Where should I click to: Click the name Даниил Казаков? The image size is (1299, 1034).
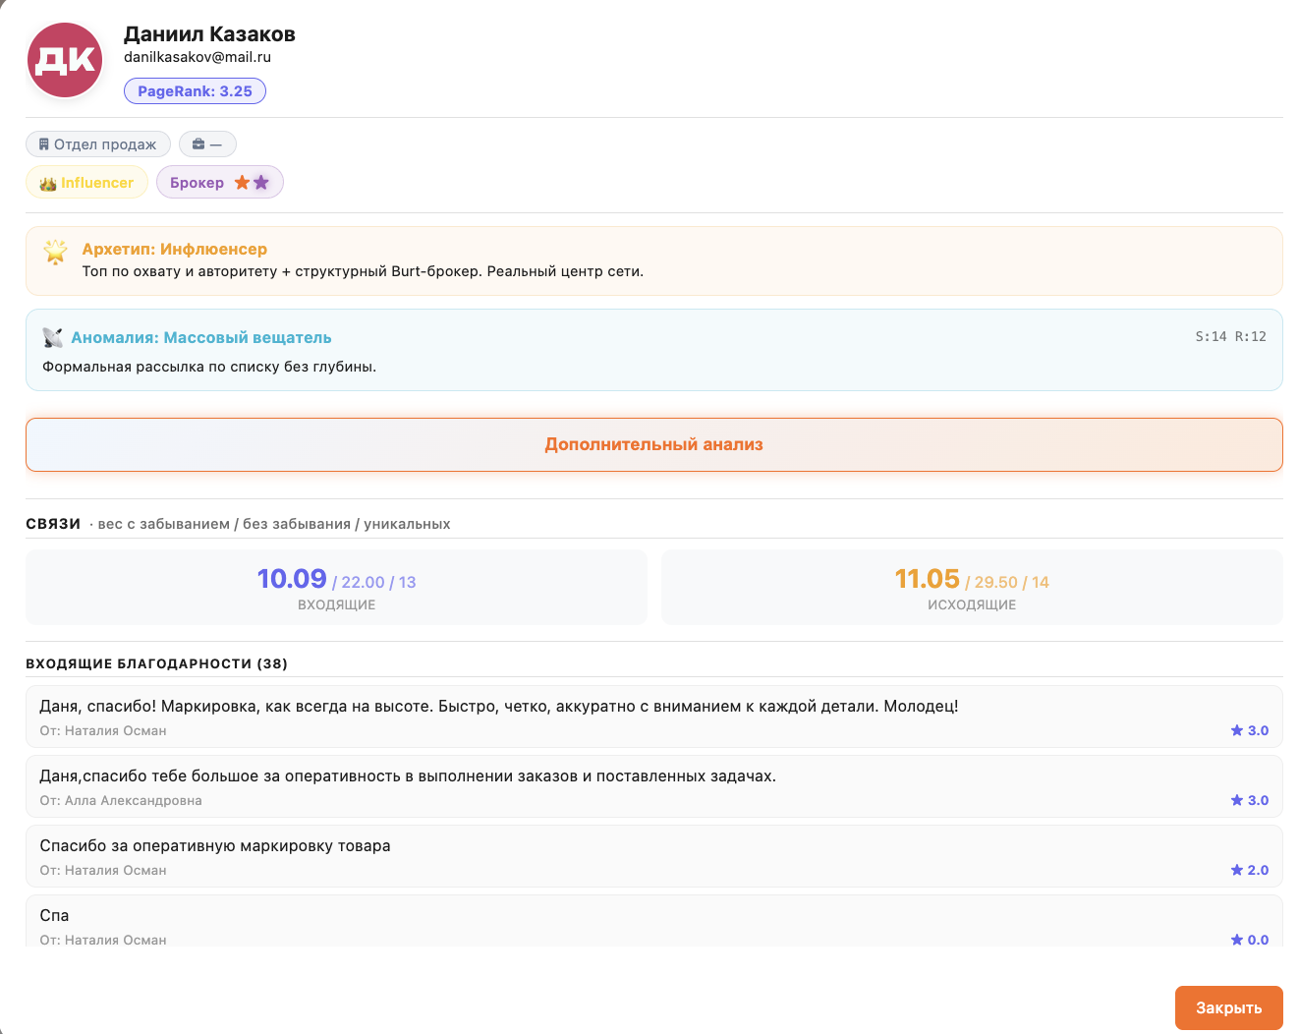pos(209,33)
